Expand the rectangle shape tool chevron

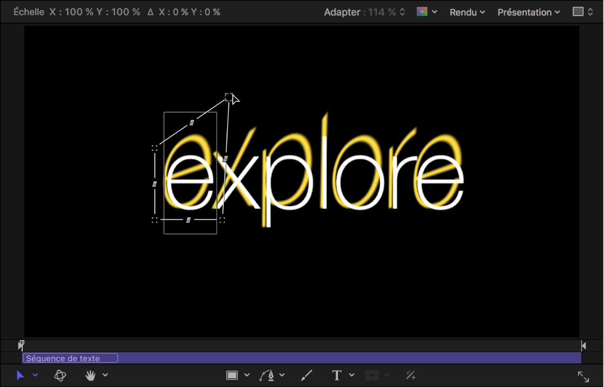(247, 375)
